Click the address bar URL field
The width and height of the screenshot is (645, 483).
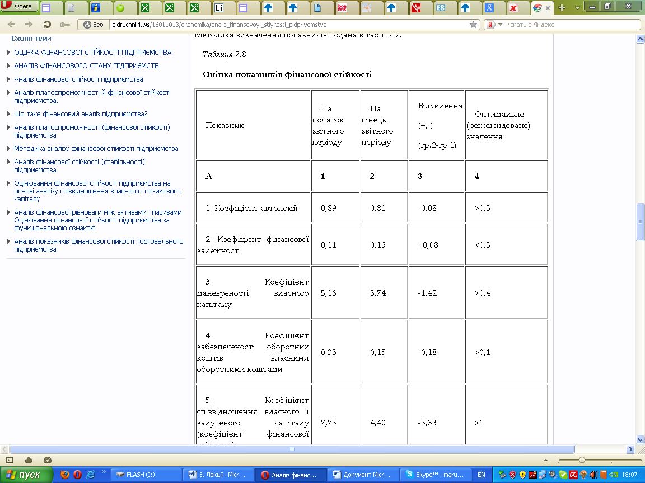(x=288, y=25)
